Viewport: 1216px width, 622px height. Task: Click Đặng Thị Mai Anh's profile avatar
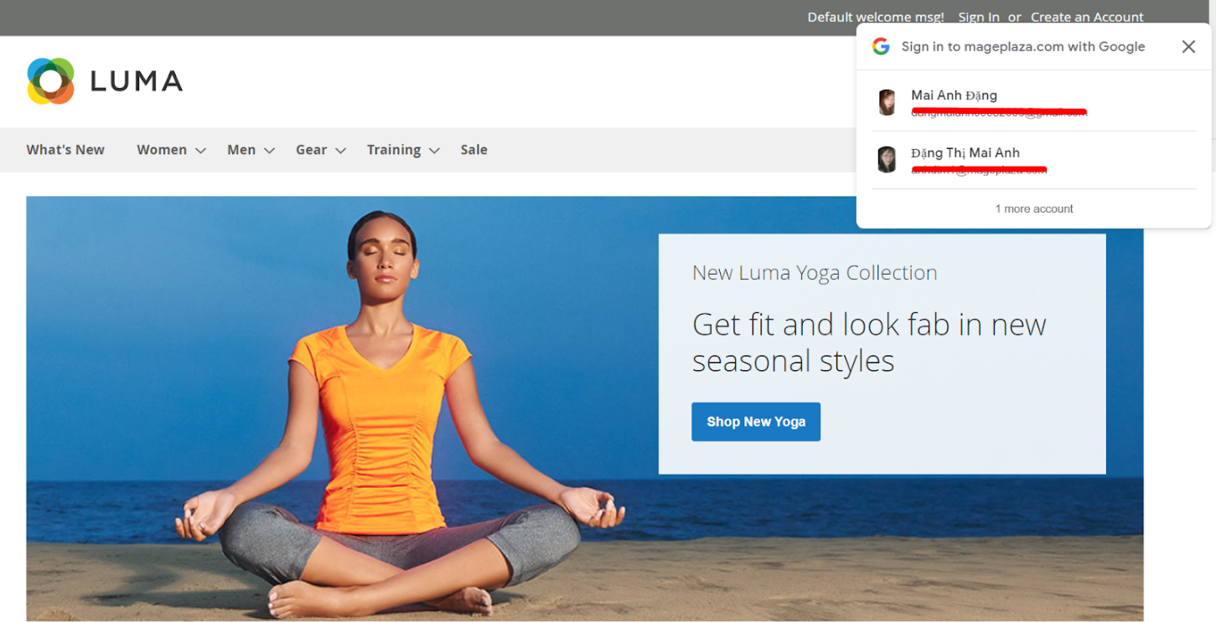click(x=887, y=159)
